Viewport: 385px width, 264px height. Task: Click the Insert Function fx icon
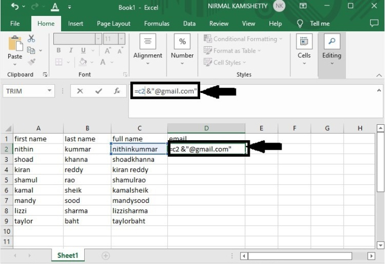point(117,91)
